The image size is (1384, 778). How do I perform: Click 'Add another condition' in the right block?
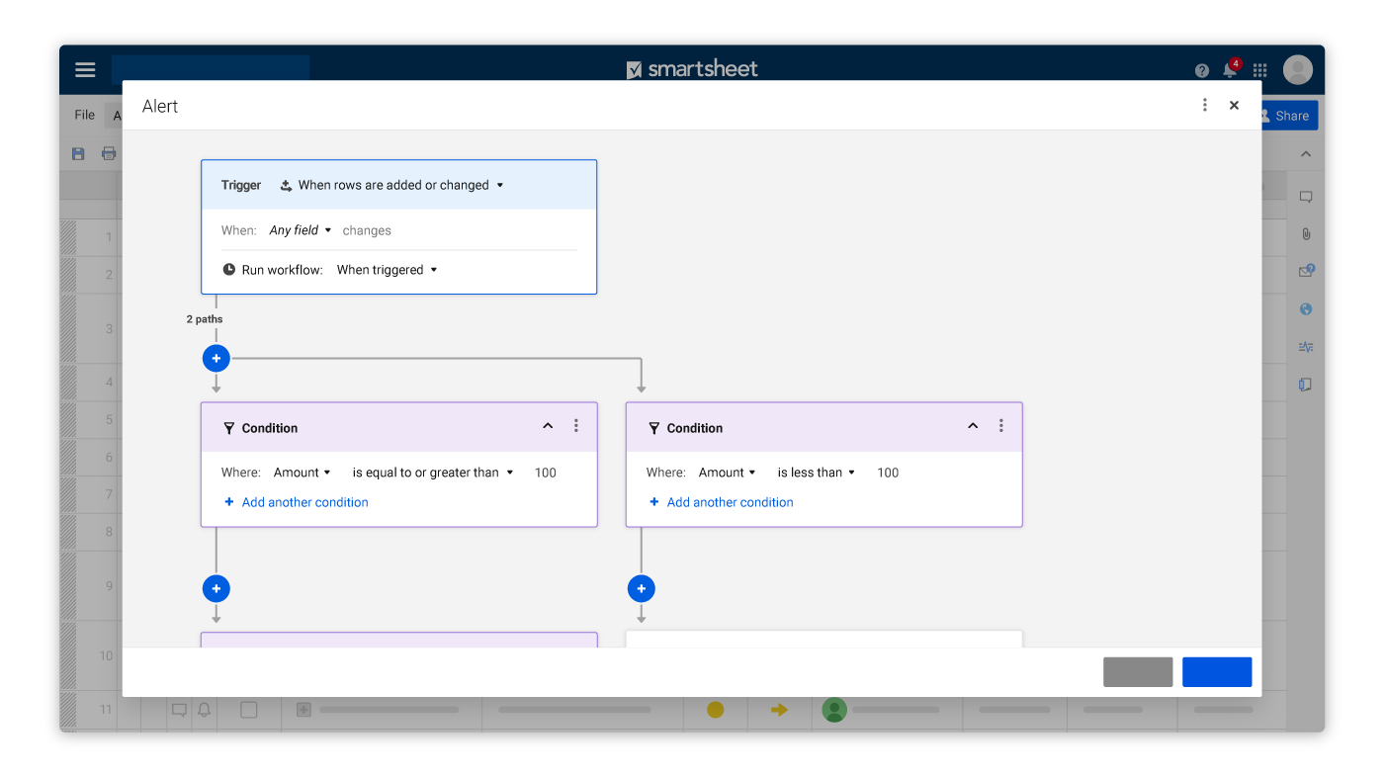730,502
